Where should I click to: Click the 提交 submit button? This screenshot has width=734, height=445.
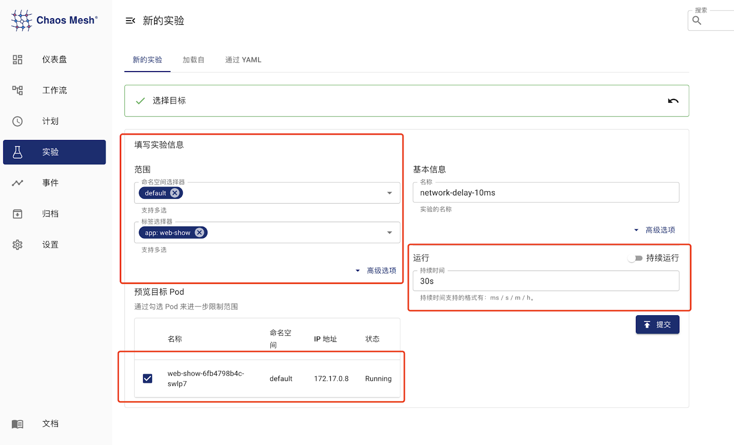tap(657, 324)
